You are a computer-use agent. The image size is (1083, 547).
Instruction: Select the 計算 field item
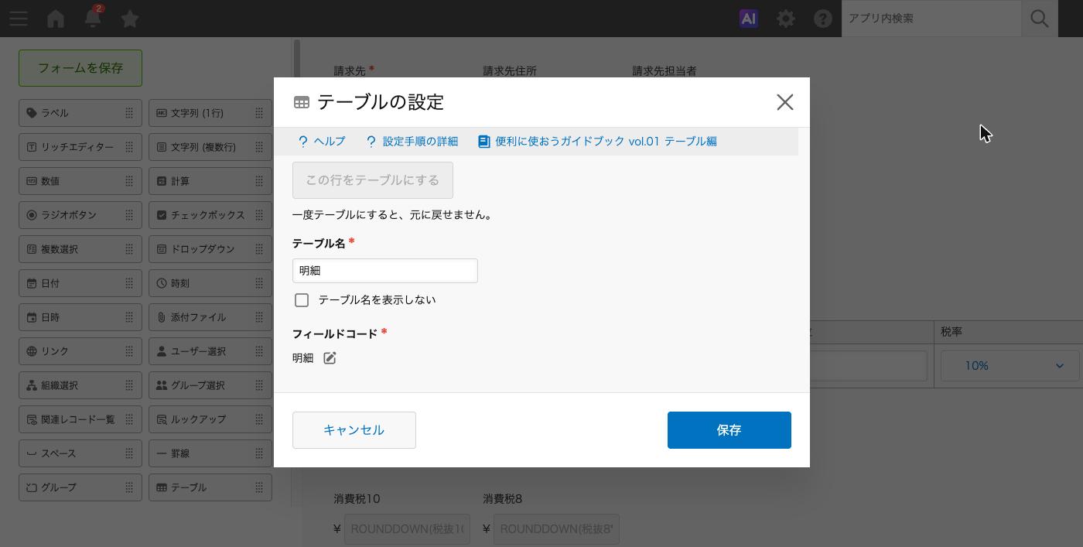[210, 181]
